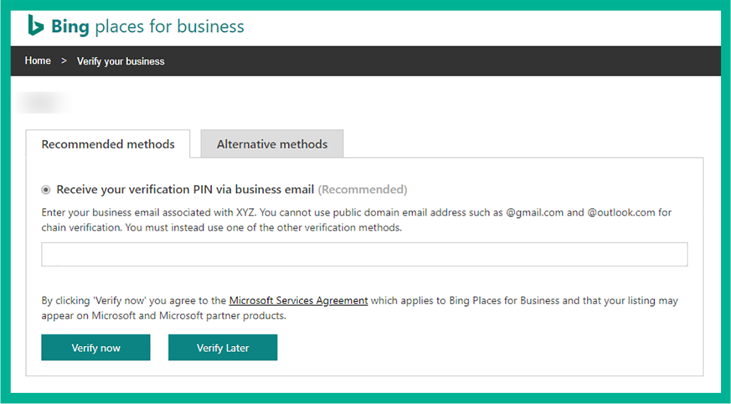Open the Microsoft Services Agreement link

click(299, 301)
